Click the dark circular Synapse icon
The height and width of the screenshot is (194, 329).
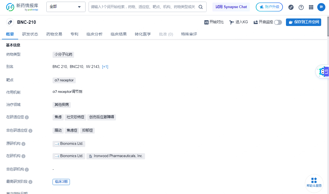[291, 7]
